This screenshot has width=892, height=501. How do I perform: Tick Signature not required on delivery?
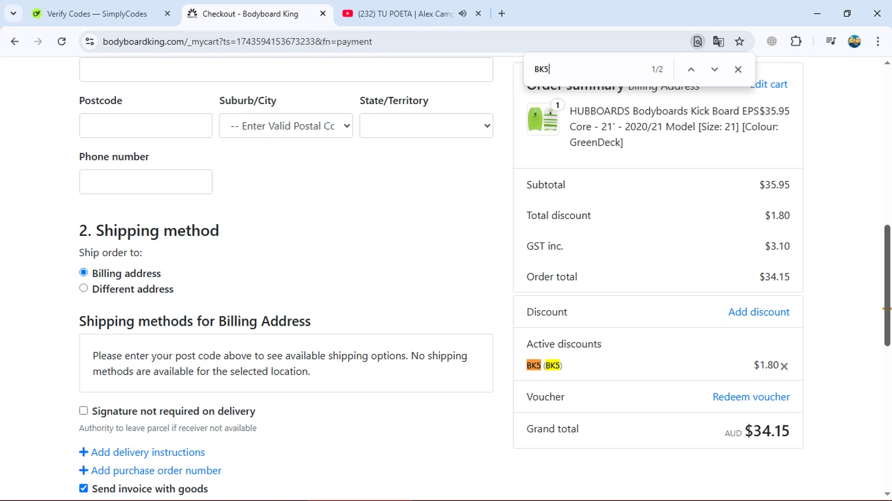(x=83, y=411)
